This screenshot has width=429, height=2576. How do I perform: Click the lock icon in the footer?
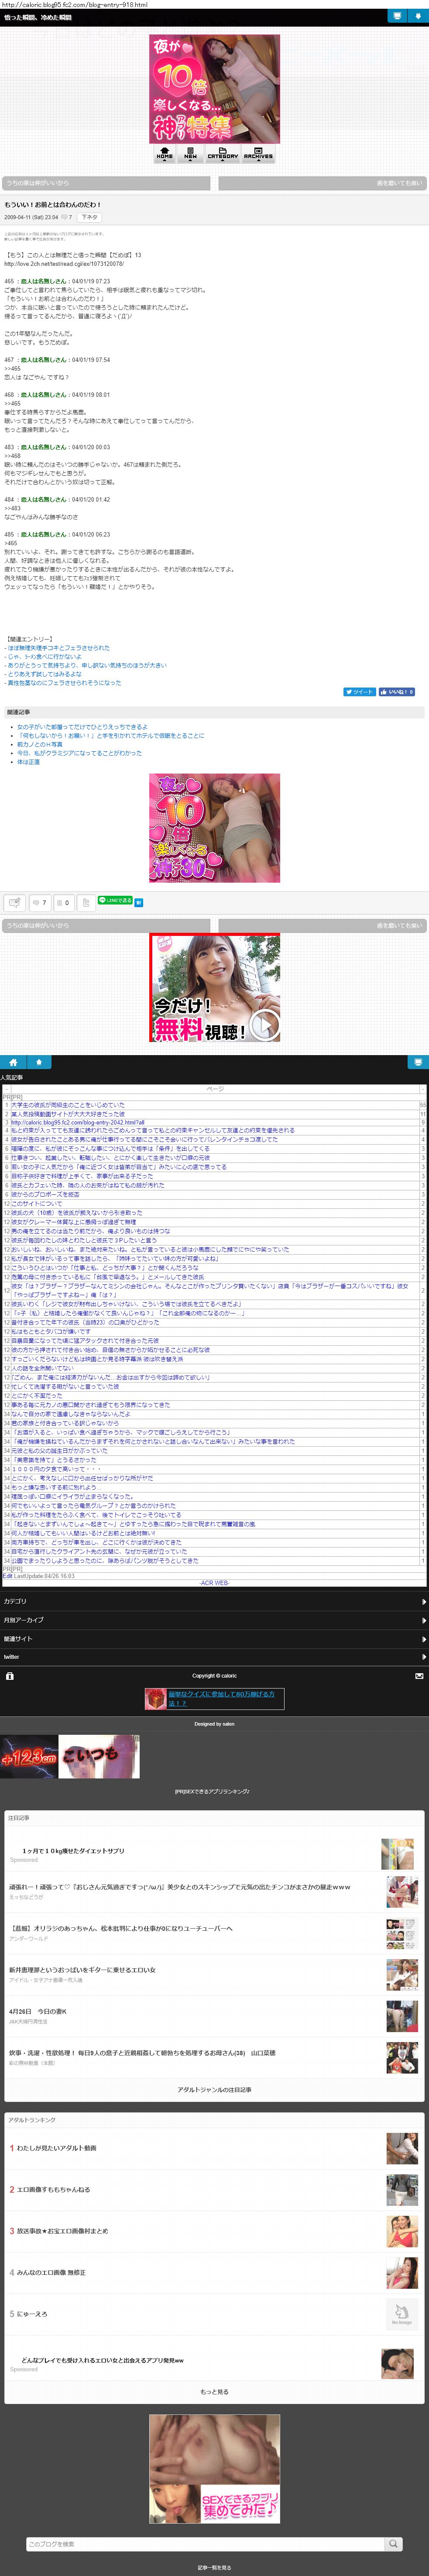pyautogui.click(x=9, y=1675)
